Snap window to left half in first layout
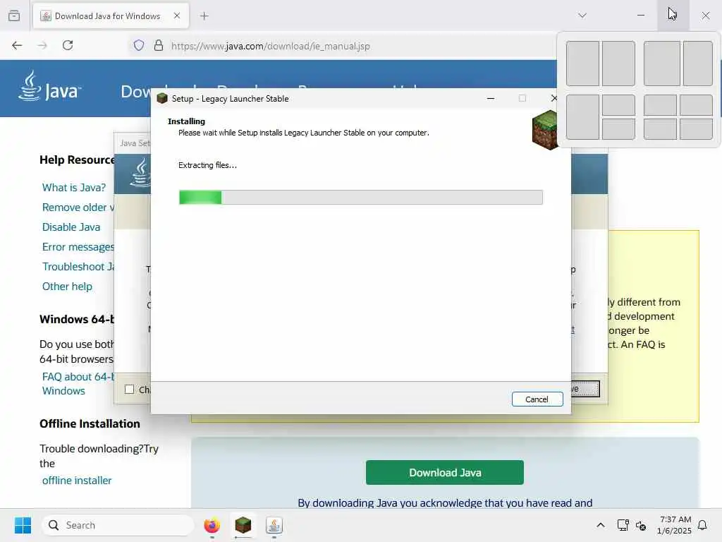This screenshot has width=722, height=542. tap(582, 63)
